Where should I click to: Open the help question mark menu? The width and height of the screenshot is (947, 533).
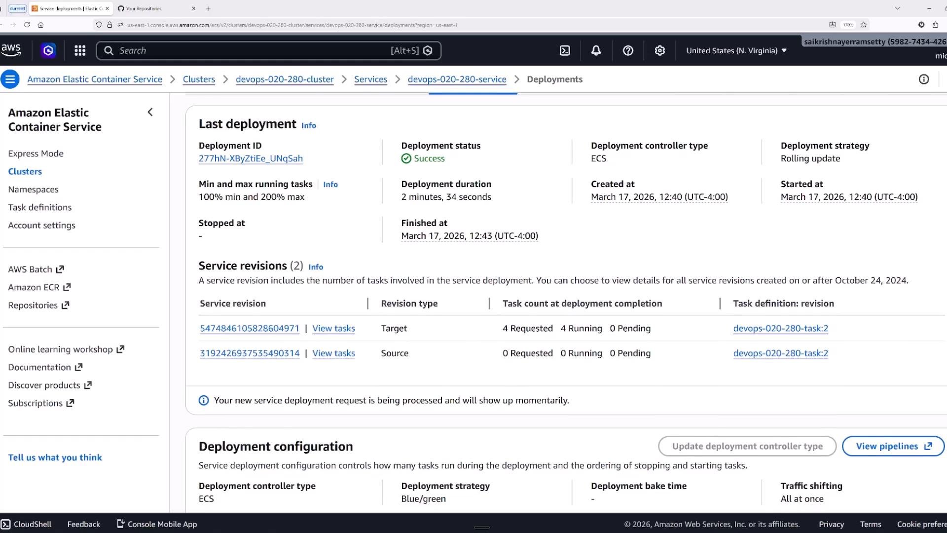(x=628, y=50)
